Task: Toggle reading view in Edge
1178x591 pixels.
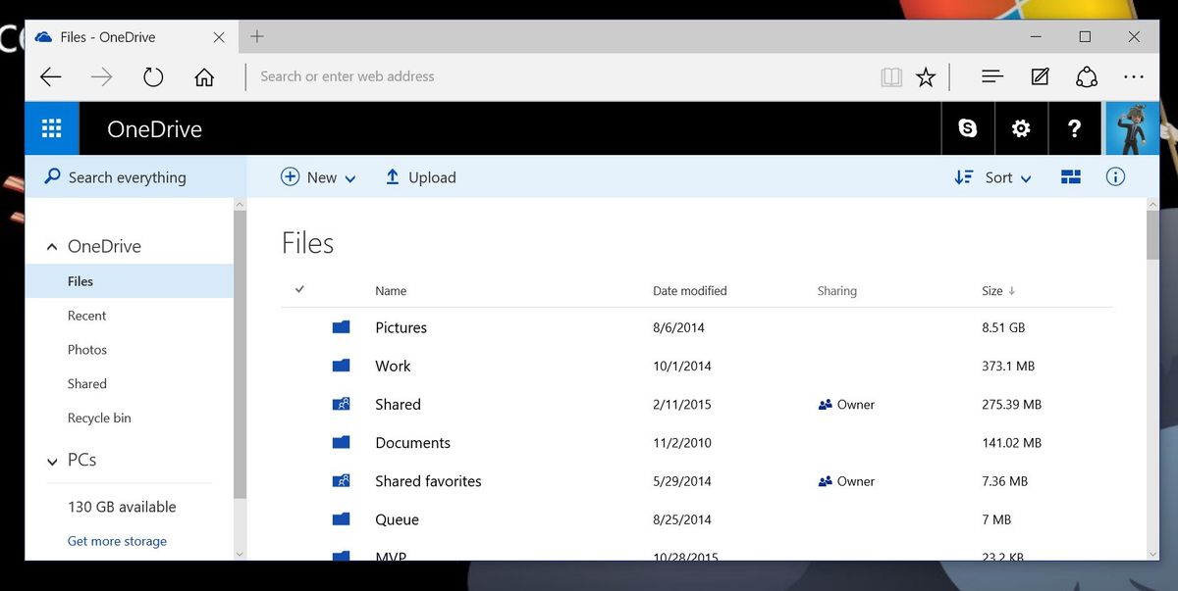Action: 891,75
